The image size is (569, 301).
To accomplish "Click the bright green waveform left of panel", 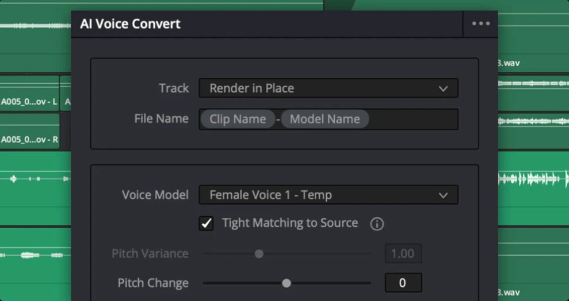I will [35, 179].
